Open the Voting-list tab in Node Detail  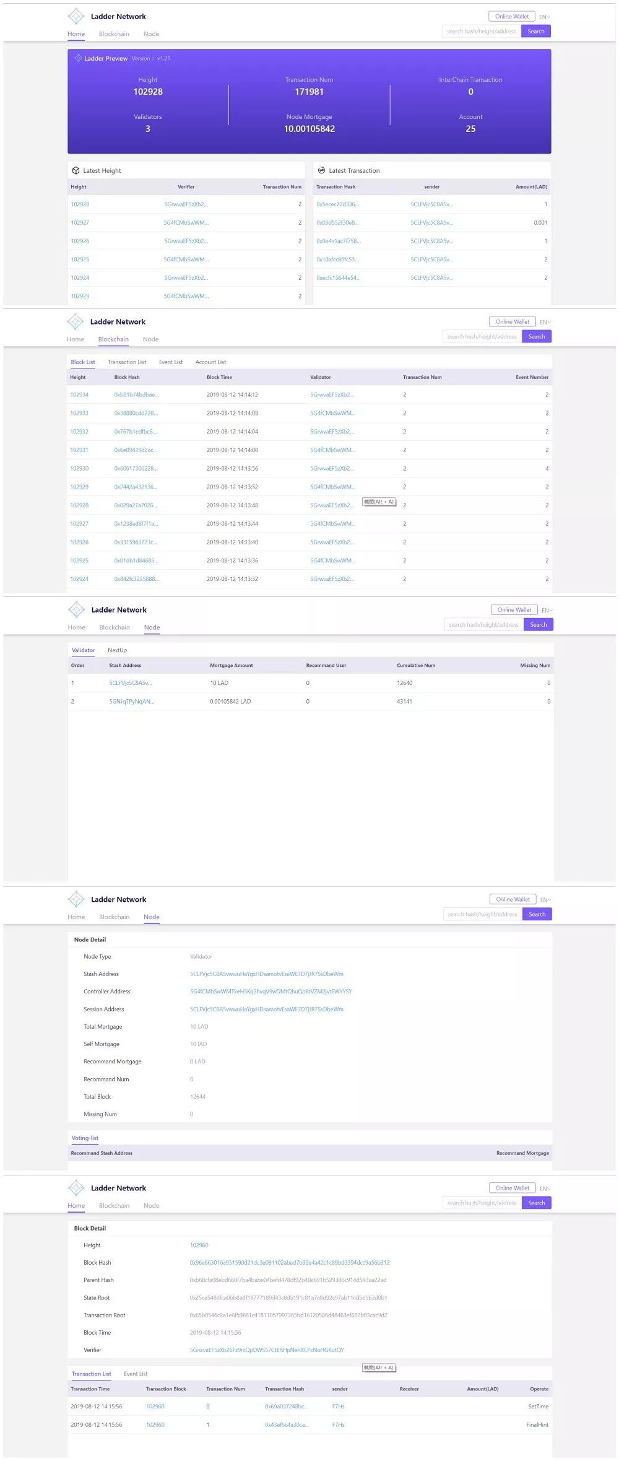85,1138
